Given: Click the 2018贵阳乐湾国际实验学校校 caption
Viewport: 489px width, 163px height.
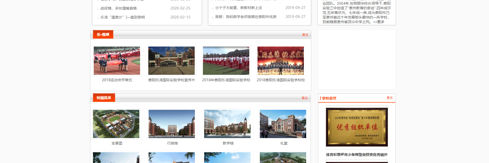Looking at the screenshot, I should (281, 80).
